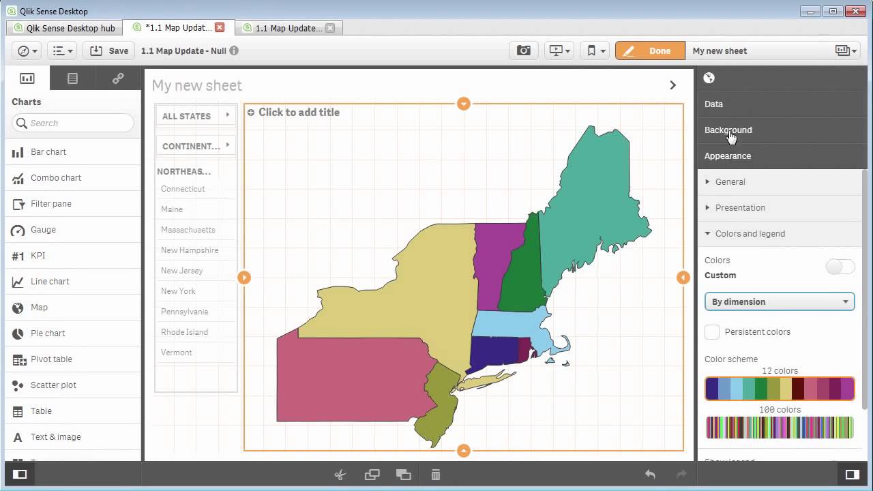This screenshot has width=873, height=491.
Task: Open the Data properties section
Action: click(782, 104)
